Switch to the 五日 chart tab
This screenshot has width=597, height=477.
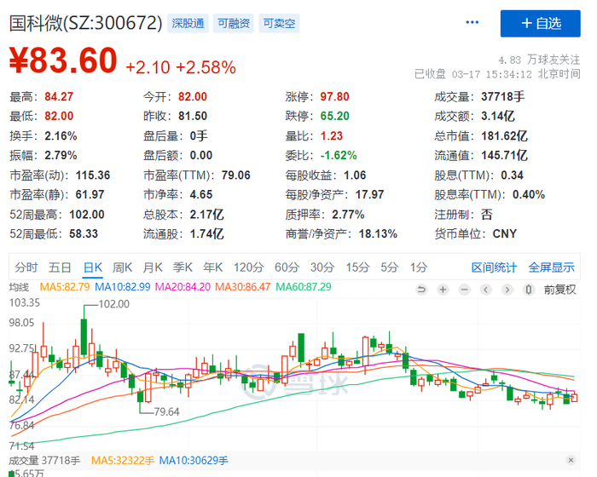pyautogui.click(x=60, y=267)
